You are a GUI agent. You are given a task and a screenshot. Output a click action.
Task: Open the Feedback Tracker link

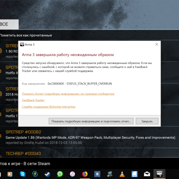33,100
